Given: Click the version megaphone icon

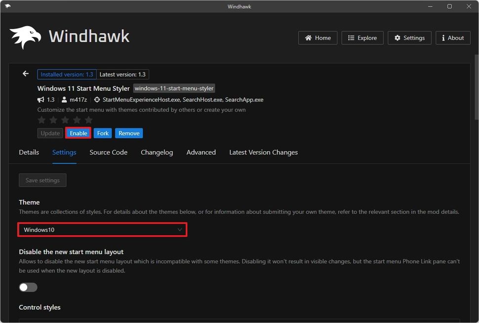Looking at the screenshot, I should (41, 100).
